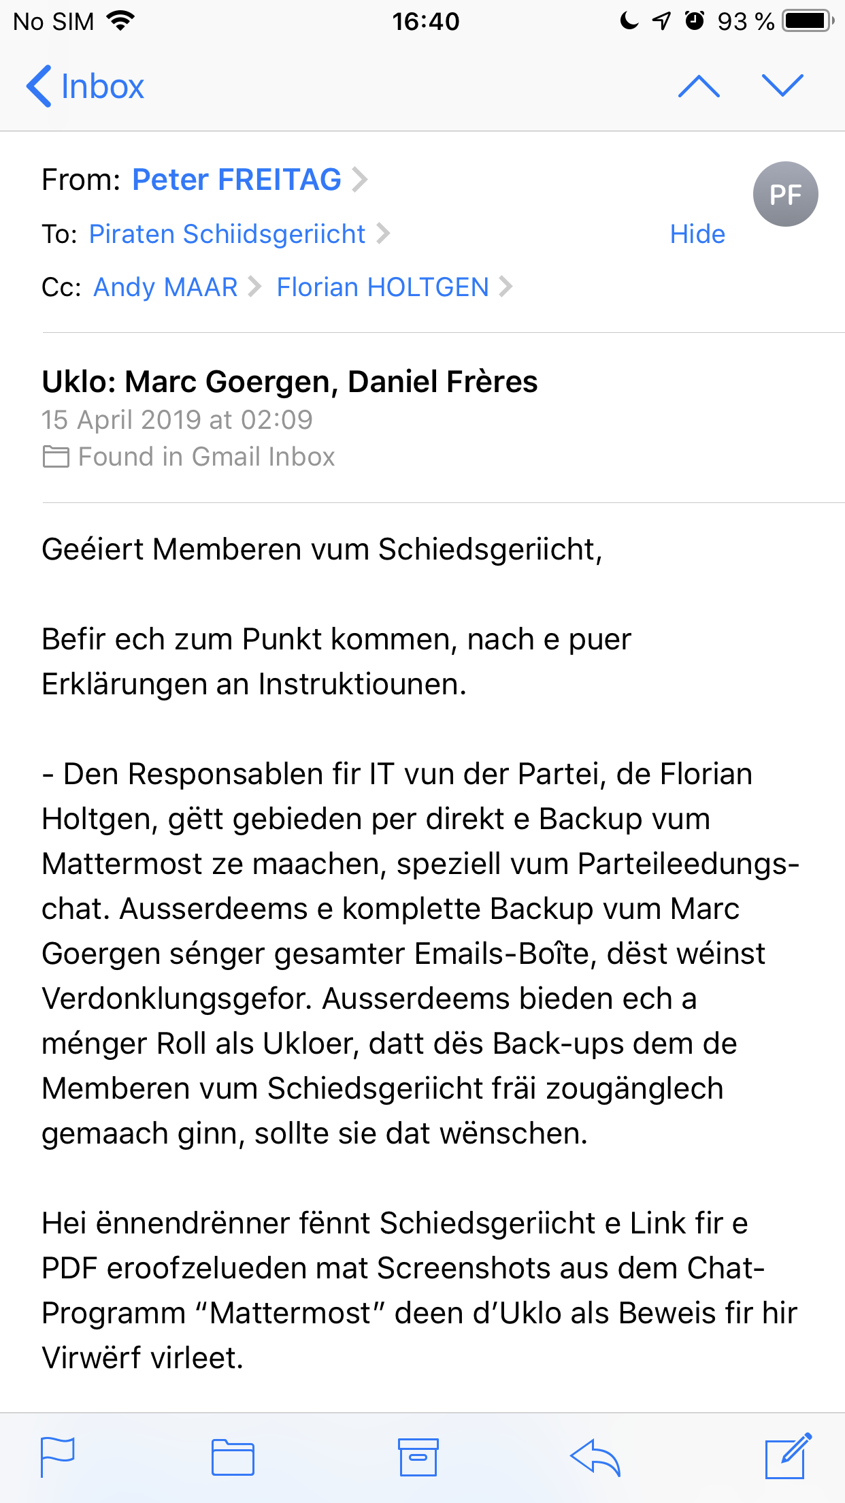Open Andy MAAR contact in Cc
Viewport: 845px width, 1503px height.
click(165, 287)
